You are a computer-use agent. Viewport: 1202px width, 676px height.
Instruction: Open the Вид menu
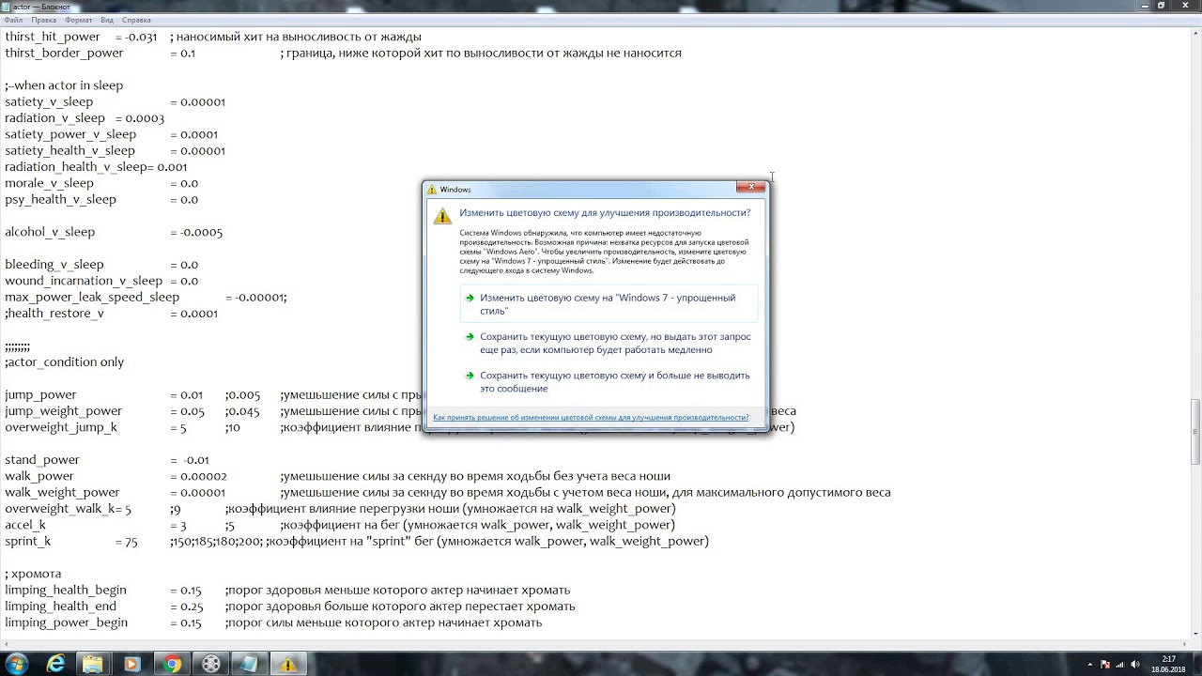pos(107,20)
